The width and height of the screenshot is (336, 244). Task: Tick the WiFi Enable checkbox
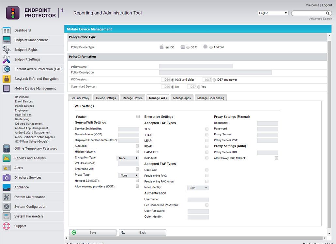pyautogui.click(x=138, y=116)
